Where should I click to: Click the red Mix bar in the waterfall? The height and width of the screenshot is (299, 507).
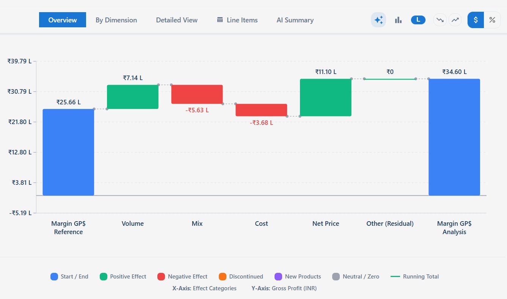coord(197,93)
